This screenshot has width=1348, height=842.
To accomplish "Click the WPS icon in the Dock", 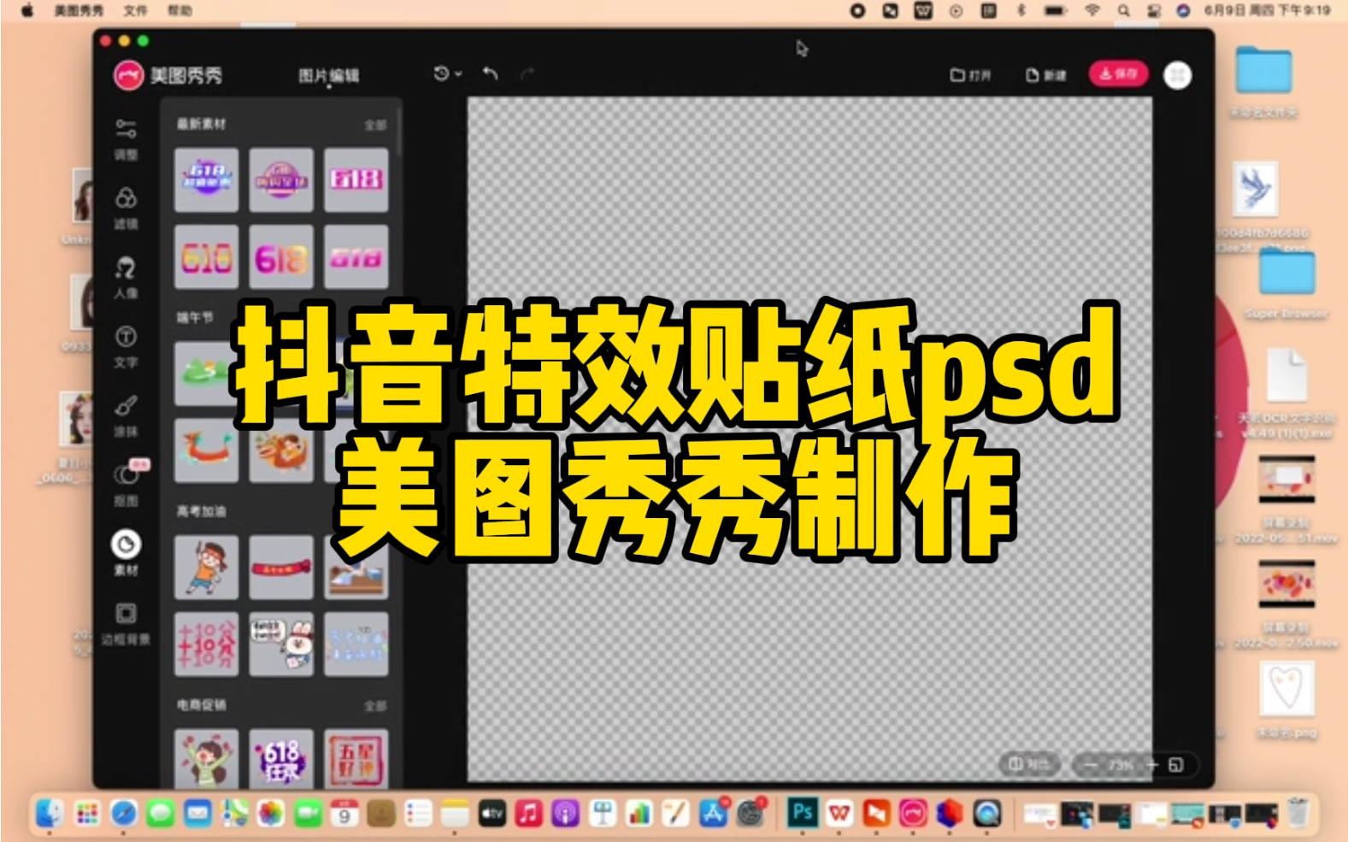I will (x=839, y=812).
